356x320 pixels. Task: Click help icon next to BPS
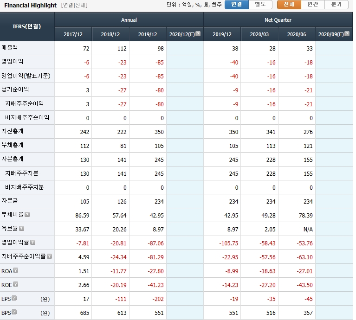(x=14, y=312)
